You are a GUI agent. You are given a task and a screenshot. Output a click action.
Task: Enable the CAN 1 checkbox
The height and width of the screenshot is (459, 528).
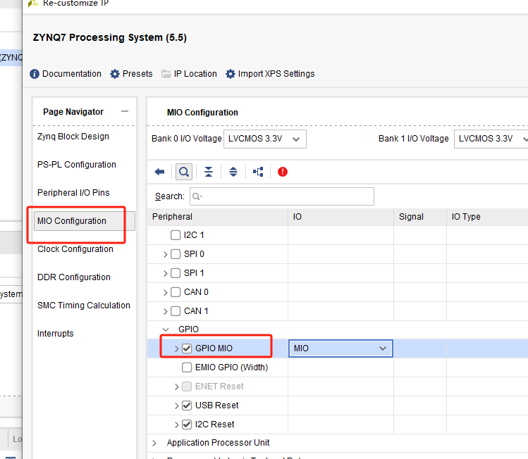point(176,311)
